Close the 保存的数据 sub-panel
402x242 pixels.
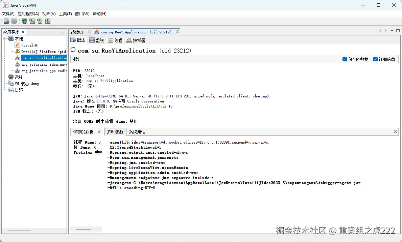click(x=99, y=131)
